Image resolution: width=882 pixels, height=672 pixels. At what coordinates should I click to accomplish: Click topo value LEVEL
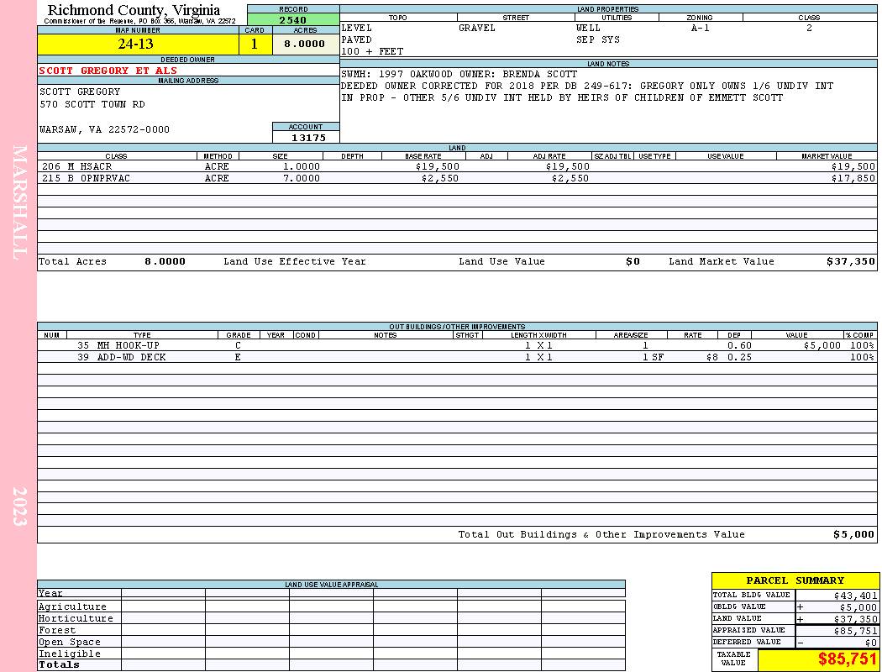tap(357, 28)
